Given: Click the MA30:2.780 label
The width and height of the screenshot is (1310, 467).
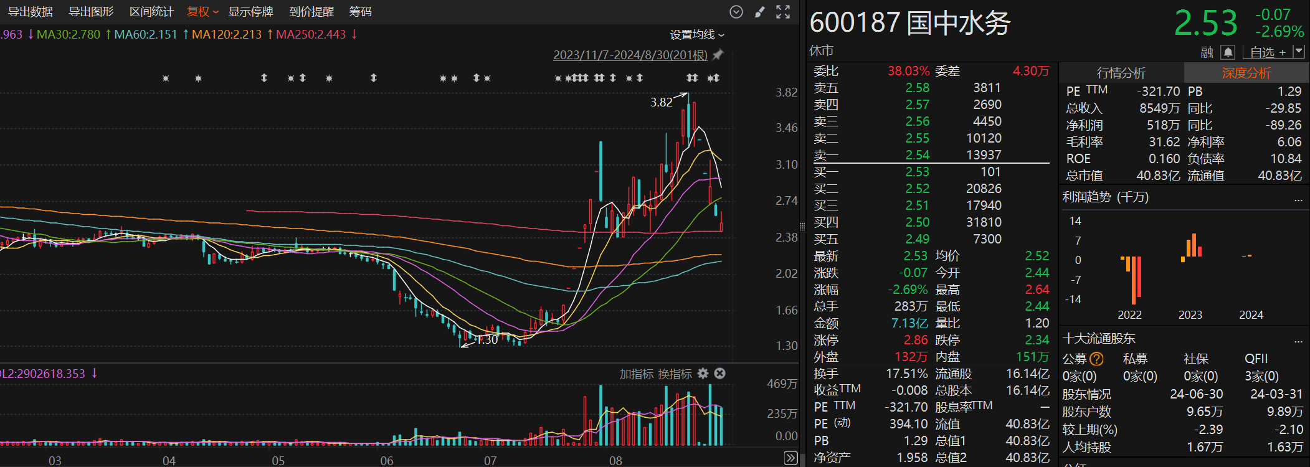Looking at the screenshot, I should [69, 34].
